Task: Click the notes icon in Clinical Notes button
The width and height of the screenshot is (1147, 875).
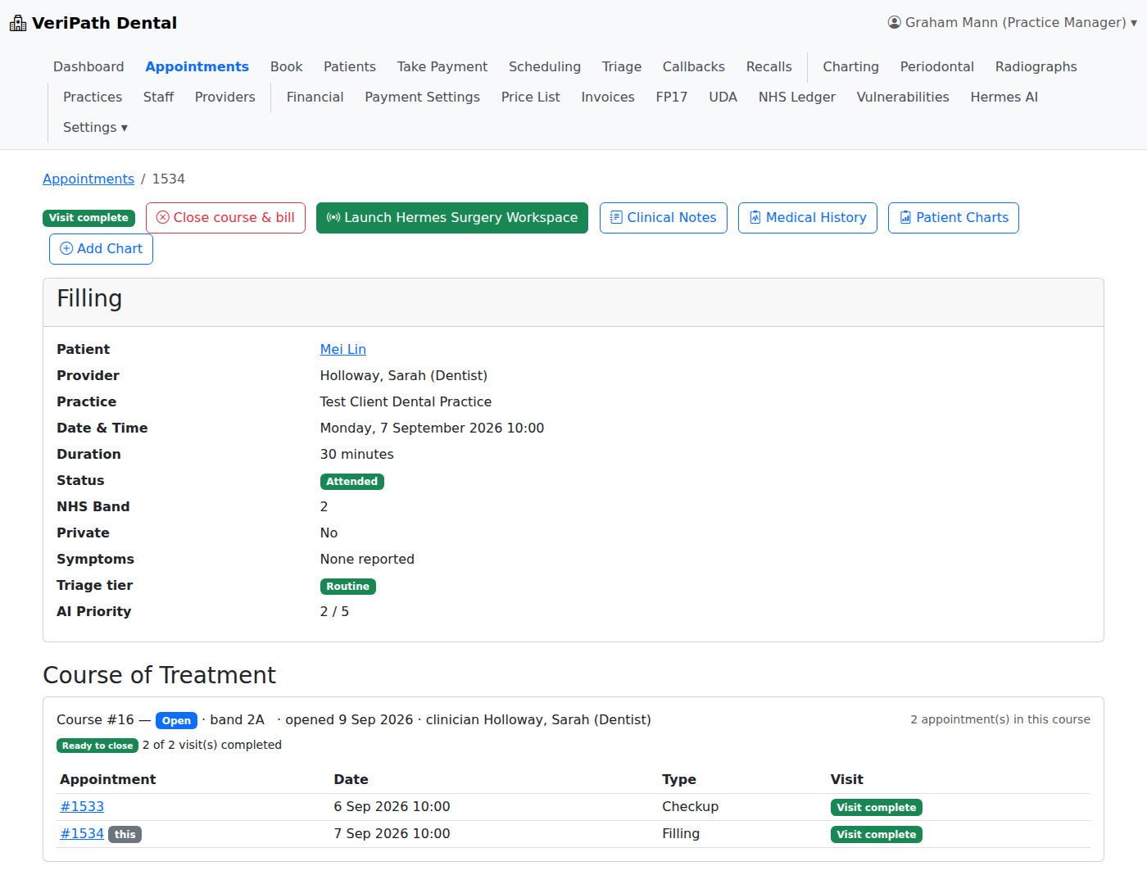Action: tap(616, 218)
